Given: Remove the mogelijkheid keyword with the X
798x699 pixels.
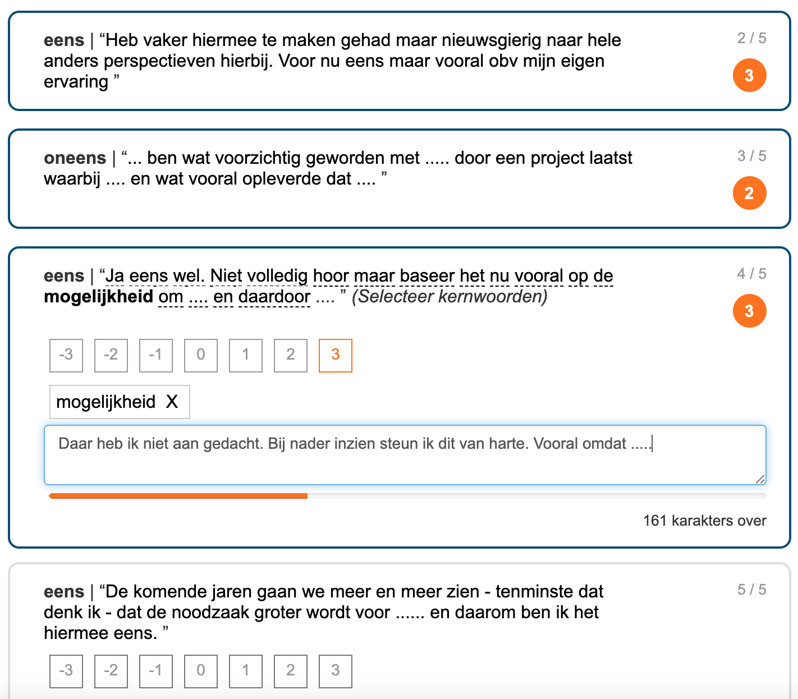Looking at the screenshot, I should tap(172, 402).
